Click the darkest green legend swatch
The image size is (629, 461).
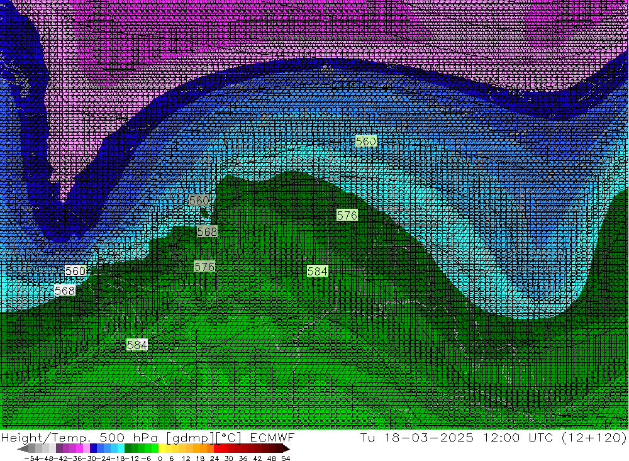128,448
